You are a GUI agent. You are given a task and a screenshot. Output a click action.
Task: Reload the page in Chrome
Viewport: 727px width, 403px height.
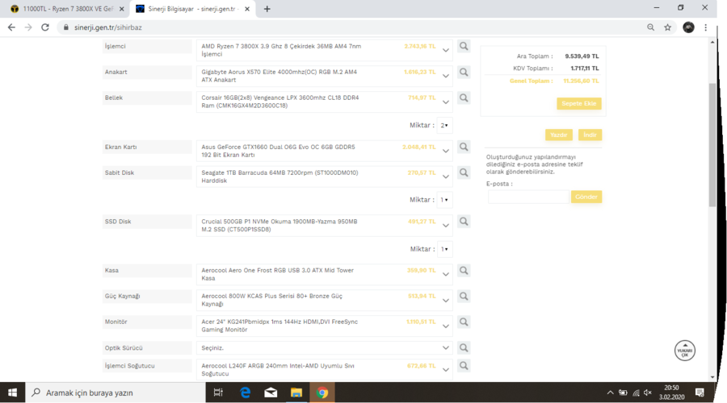click(45, 27)
